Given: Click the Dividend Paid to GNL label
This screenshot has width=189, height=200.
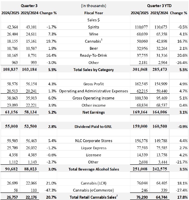Looking at the screenshot, I should pos(93,127).
